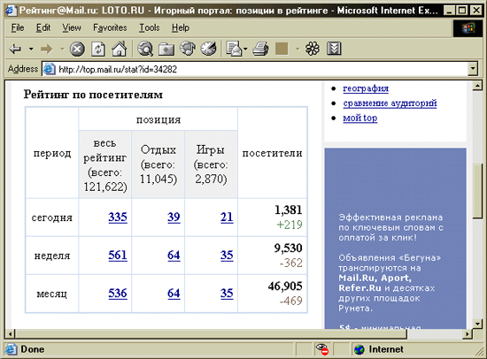
Task: Open the география link
Action: 366,88
